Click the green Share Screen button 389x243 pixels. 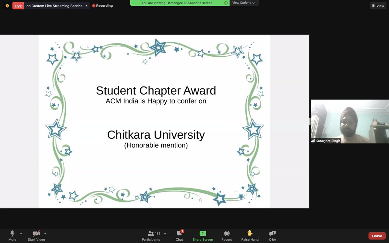point(203,236)
